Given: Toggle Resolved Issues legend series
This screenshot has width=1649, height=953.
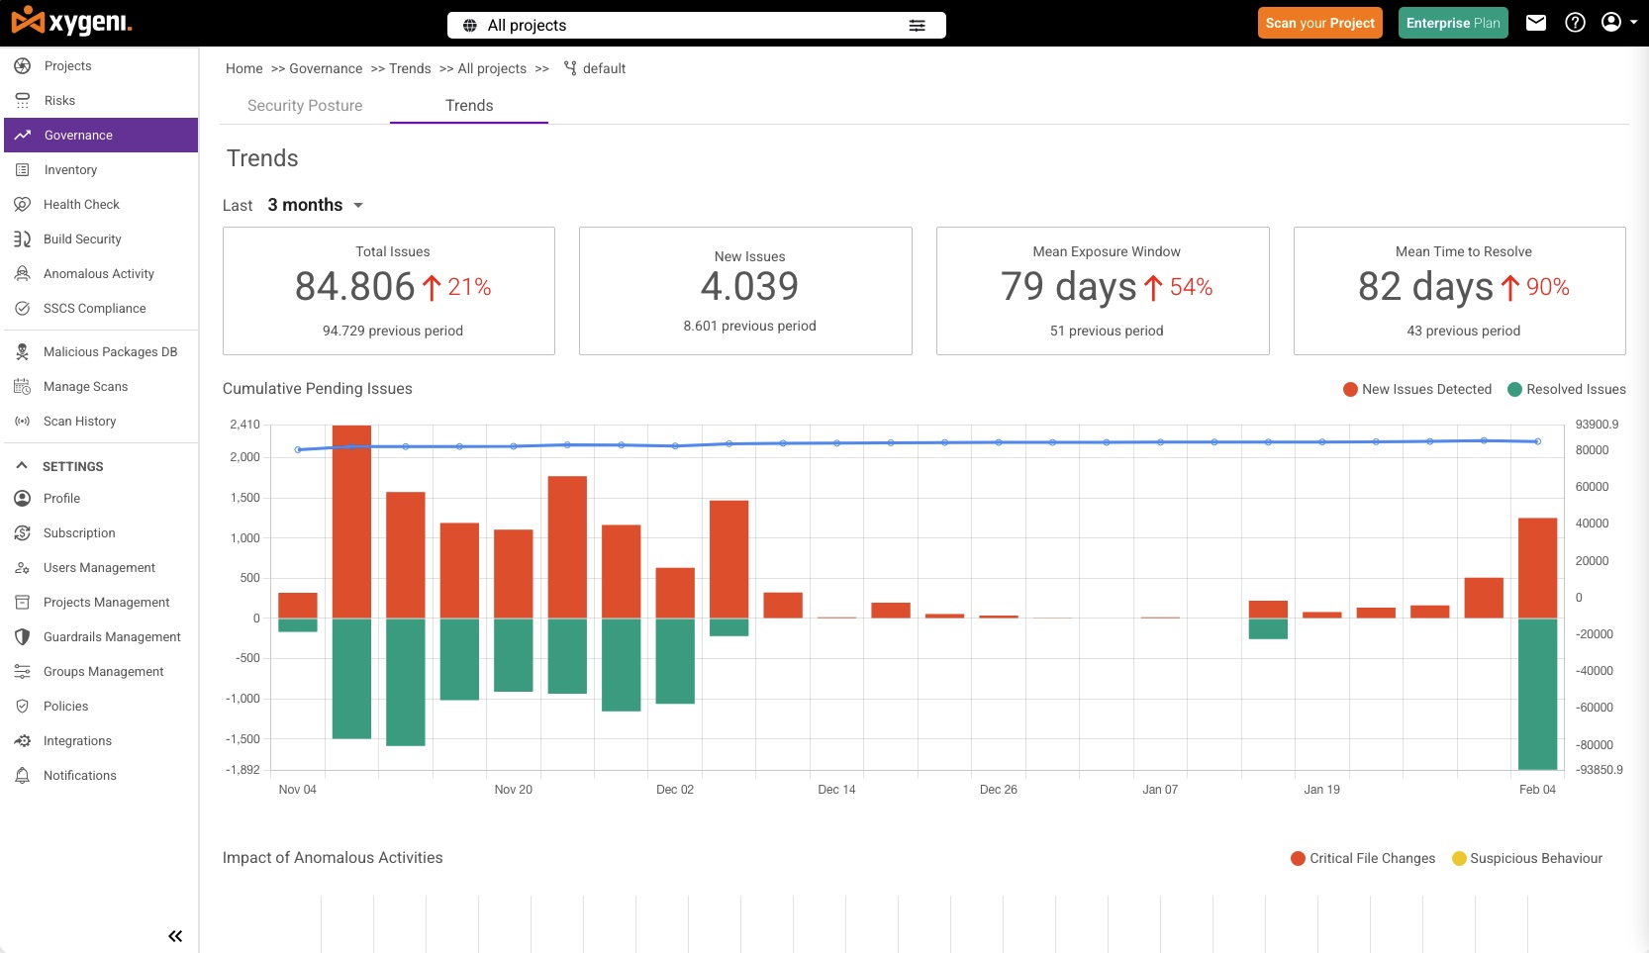Looking at the screenshot, I should coord(1567,389).
